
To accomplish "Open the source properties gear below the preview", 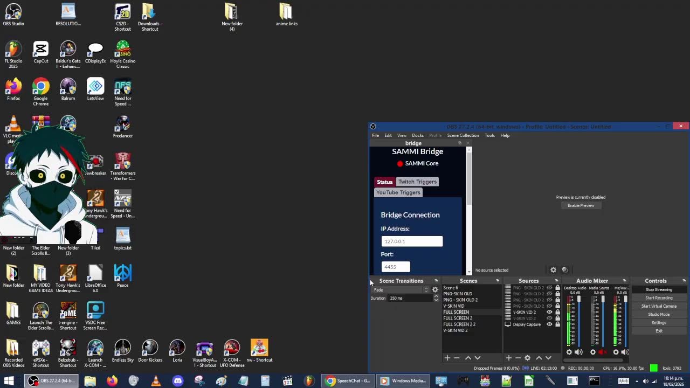I will (x=553, y=270).
